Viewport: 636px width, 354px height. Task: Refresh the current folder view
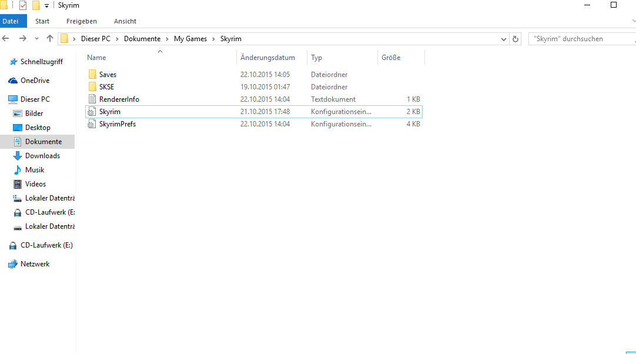tap(516, 39)
